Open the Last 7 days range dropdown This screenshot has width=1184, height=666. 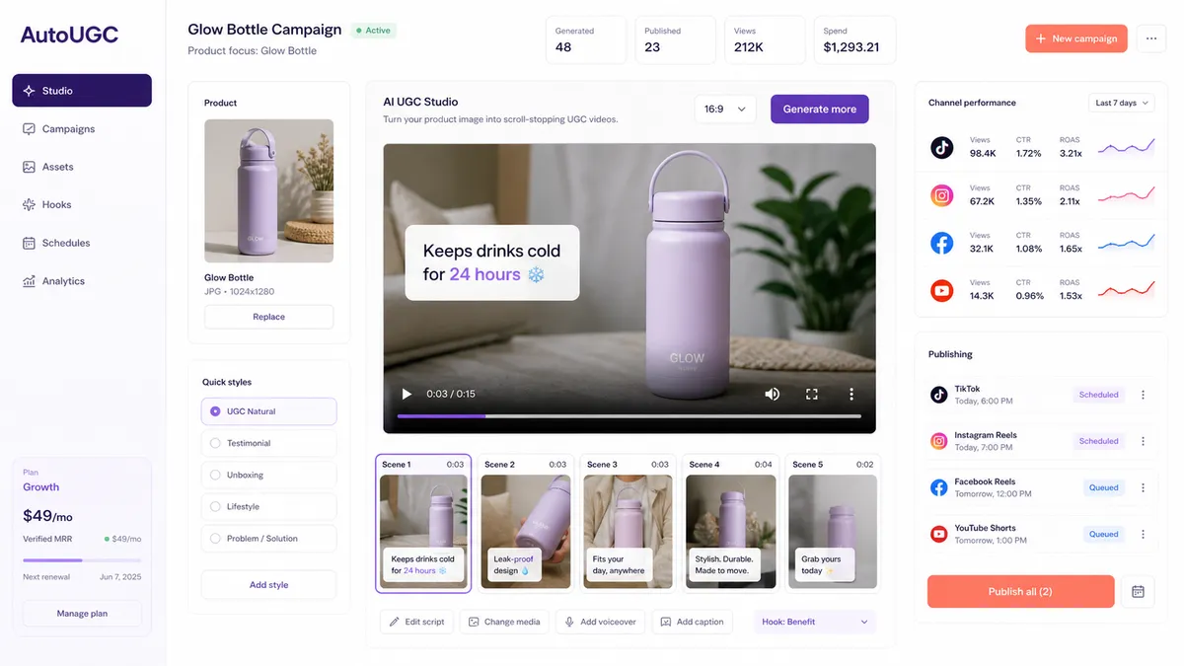(x=1122, y=103)
